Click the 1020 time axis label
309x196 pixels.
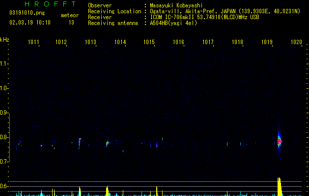pos(296,42)
